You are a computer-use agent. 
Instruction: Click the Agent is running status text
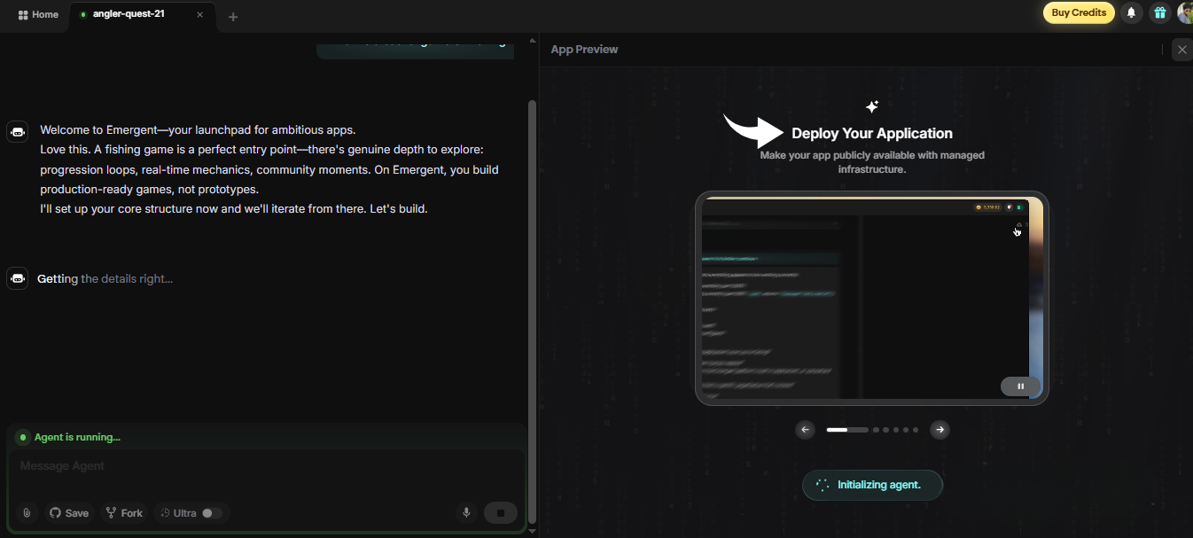tap(77, 437)
